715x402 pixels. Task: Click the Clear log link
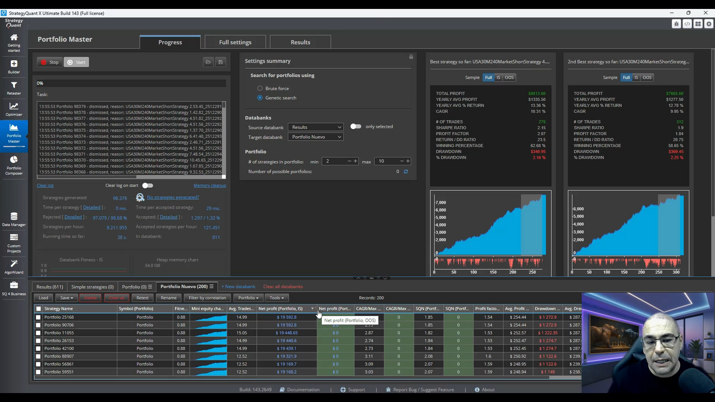(45, 185)
